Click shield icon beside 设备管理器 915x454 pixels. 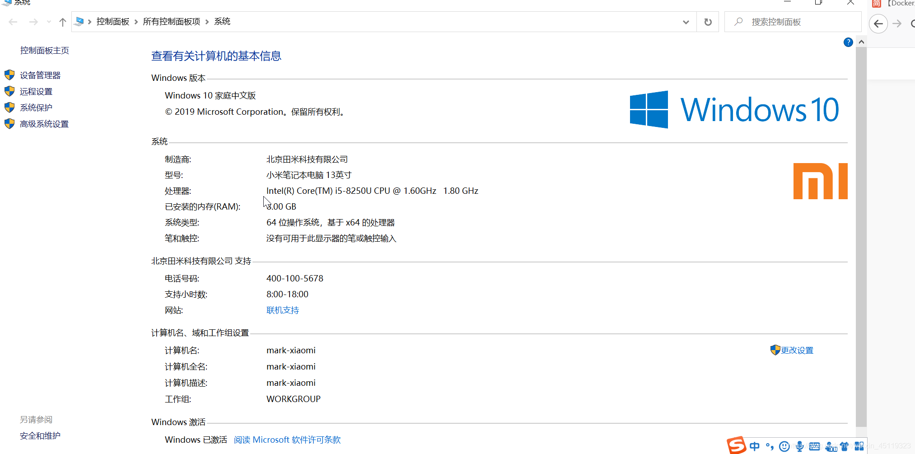tap(9, 75)
